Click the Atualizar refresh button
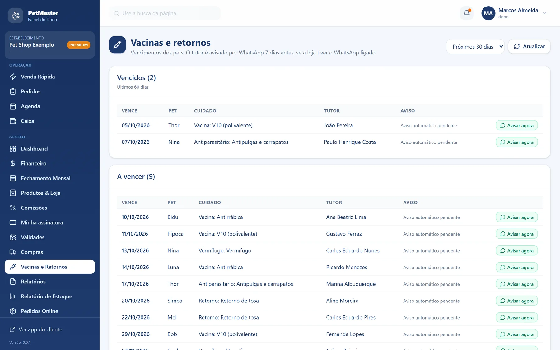The image size is (560, 350). click(529, 46)
